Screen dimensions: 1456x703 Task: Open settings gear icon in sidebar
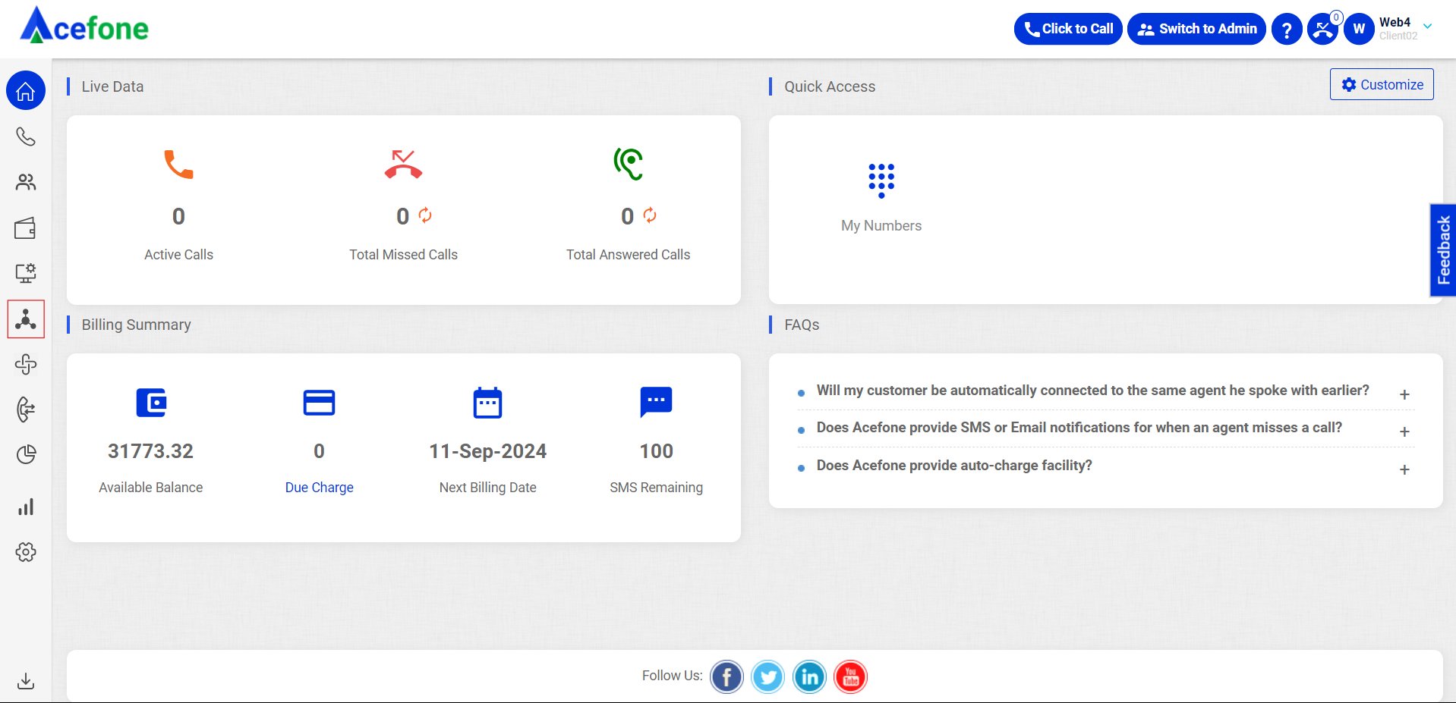(x=26, y=552)
